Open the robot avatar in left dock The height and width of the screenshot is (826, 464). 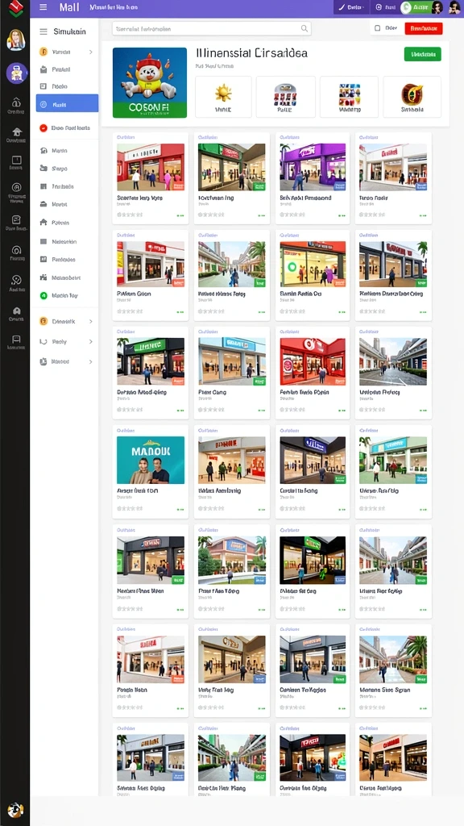pos(16,73)
